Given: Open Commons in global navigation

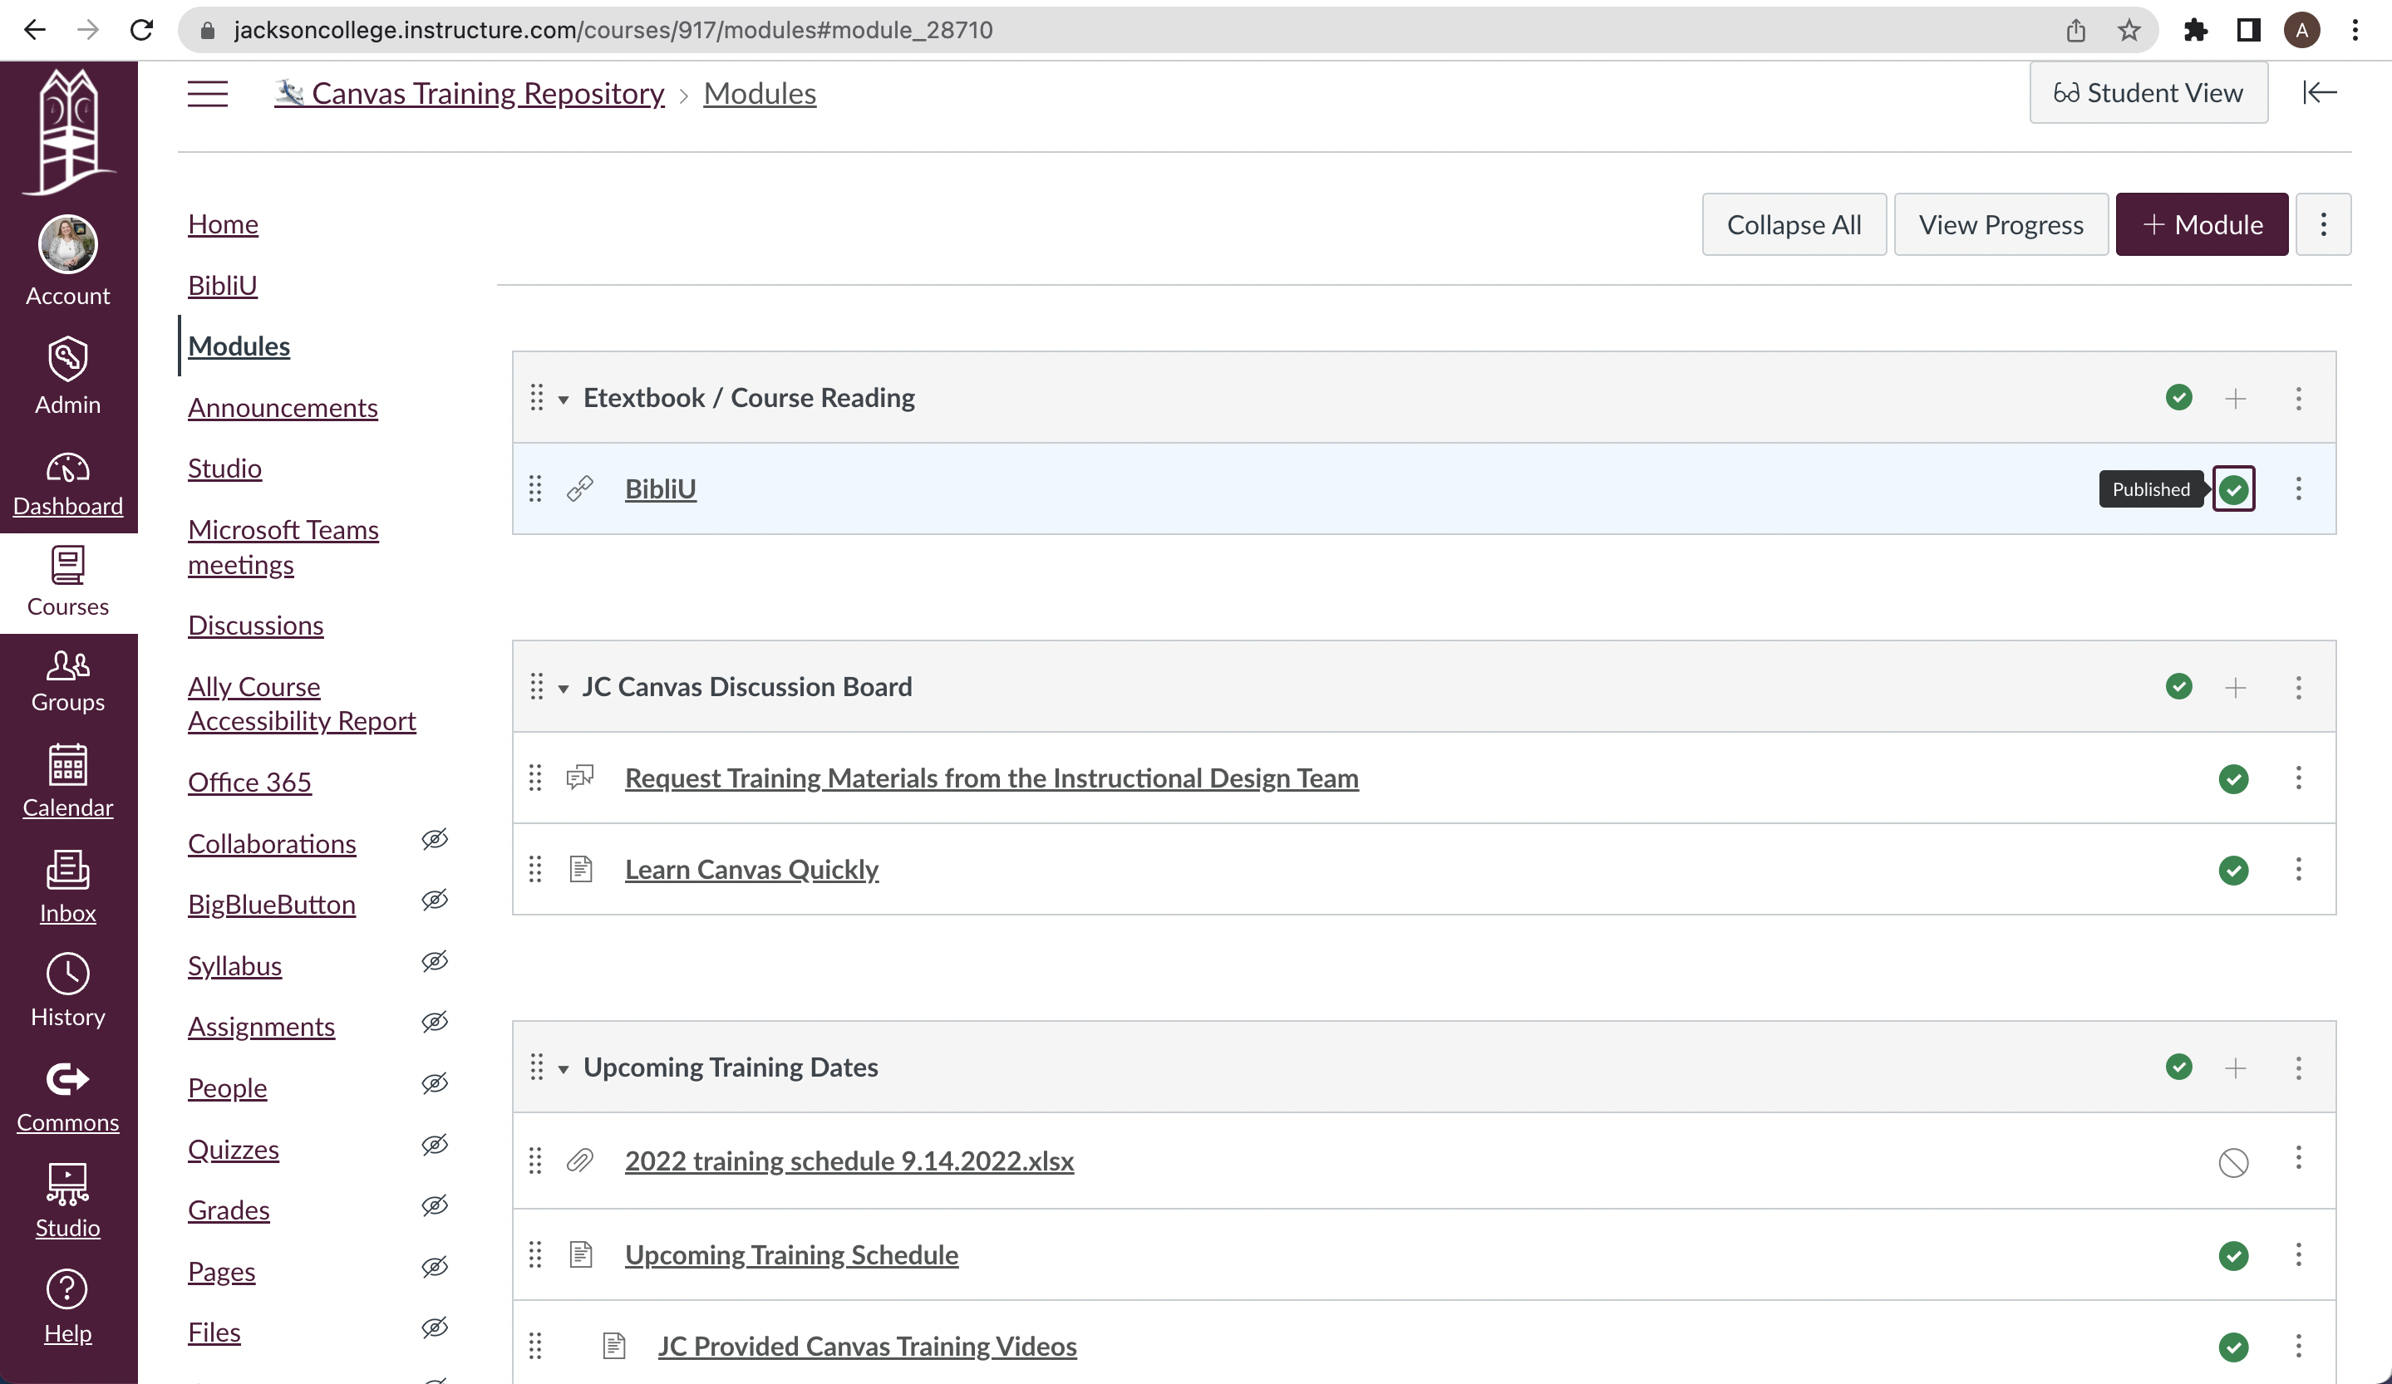Looking at the screenshot, I should (67, 1097).
